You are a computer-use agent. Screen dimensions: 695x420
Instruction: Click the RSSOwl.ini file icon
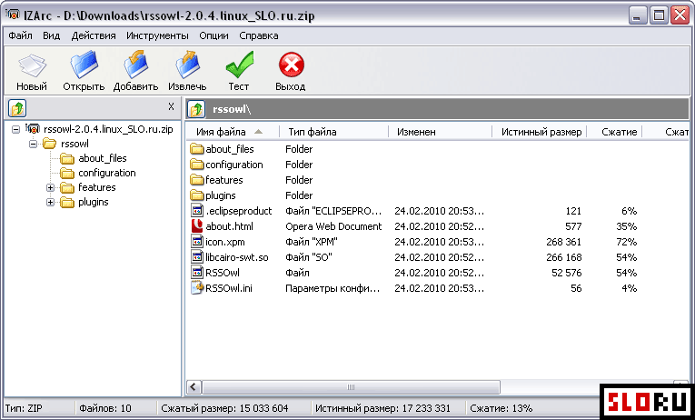point(197,288)
